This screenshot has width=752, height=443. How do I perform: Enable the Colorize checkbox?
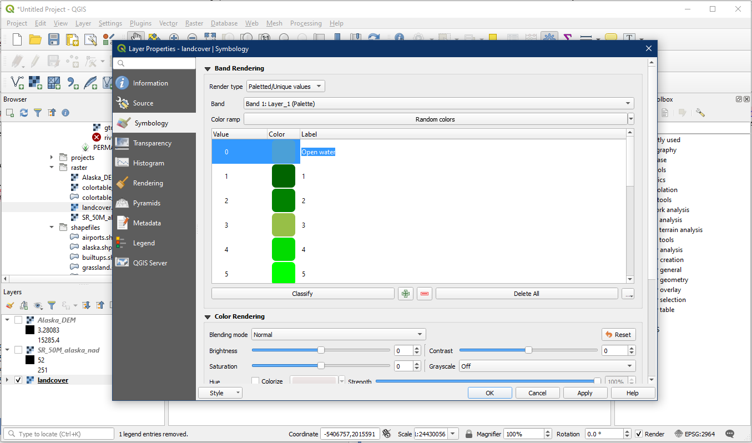point(255,381)
